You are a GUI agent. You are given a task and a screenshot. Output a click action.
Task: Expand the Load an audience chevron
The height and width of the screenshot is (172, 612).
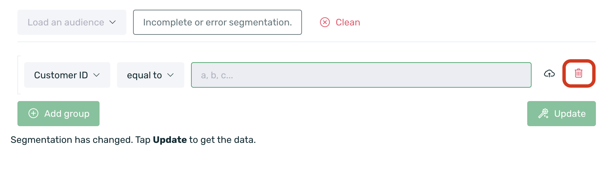(x=113, y=22)
